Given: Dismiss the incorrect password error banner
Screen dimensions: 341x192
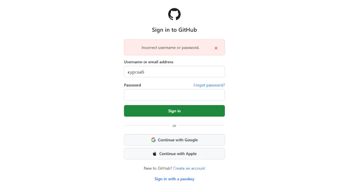Looking at the screenshot, I should pyautogui.click(x=216, y=48).
